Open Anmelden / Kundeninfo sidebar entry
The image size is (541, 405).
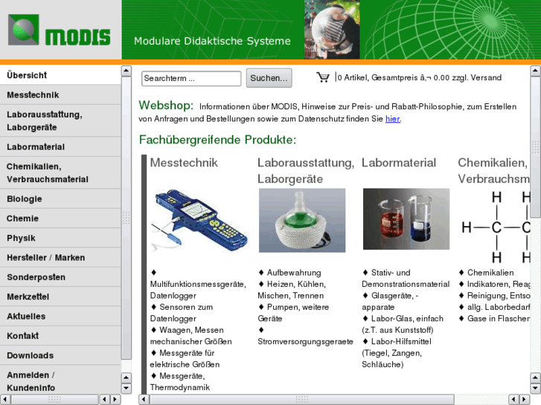coord(60,381)
